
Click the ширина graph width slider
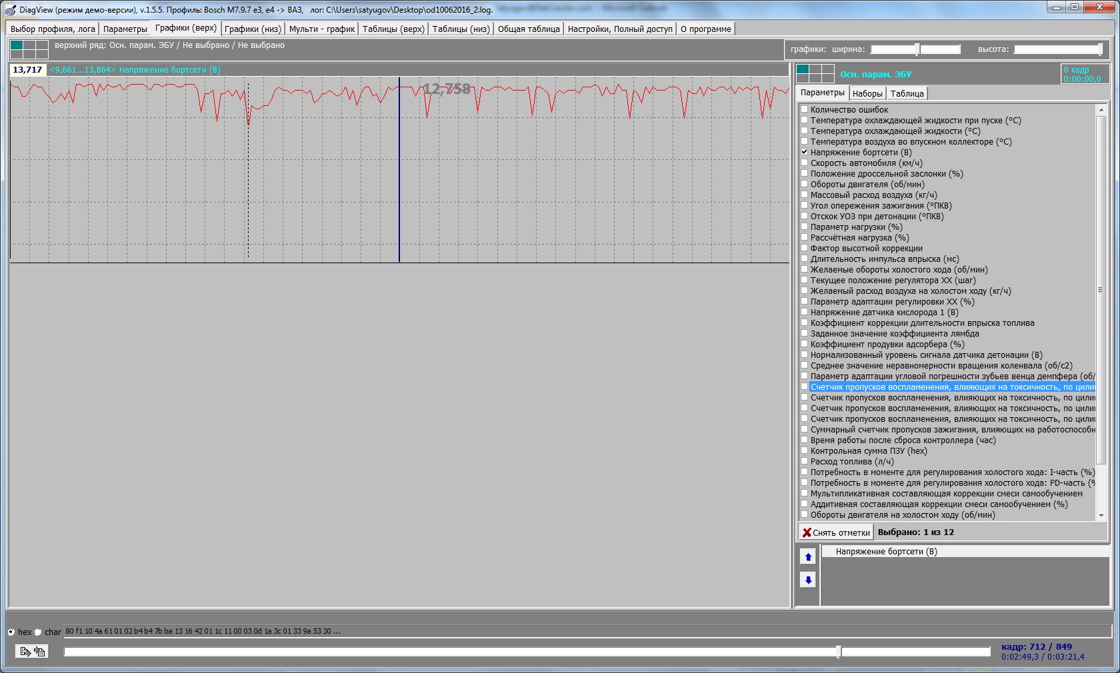915,49
